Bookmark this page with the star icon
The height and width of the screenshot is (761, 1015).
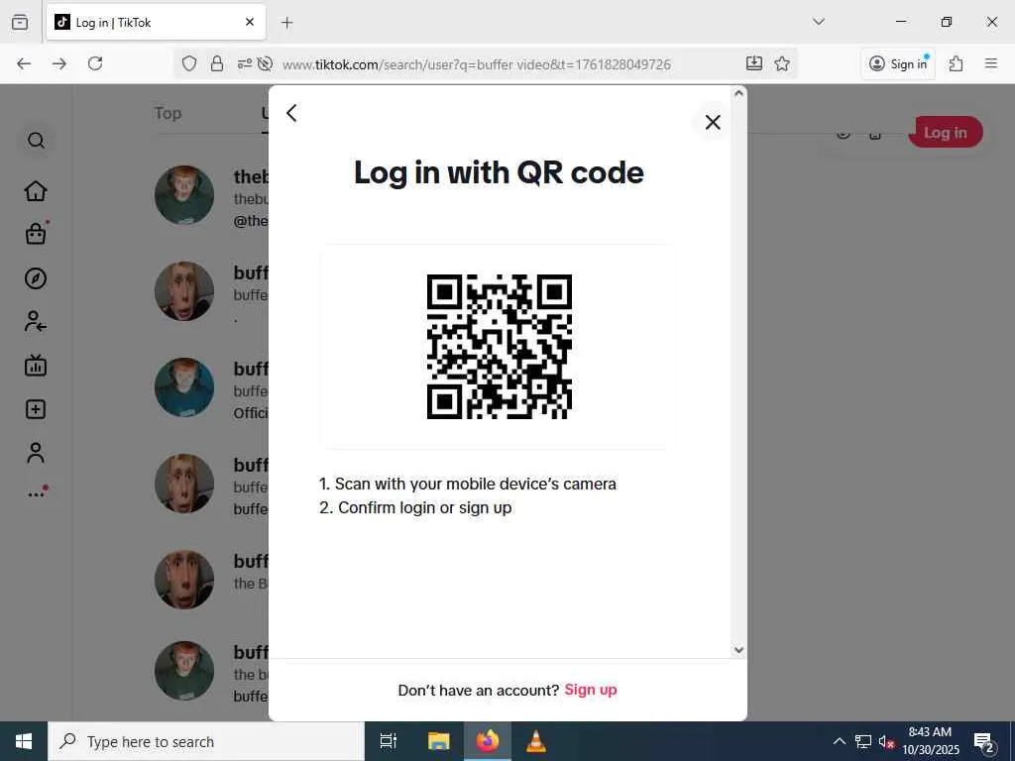pyautogui.click(x=782, y=63)
